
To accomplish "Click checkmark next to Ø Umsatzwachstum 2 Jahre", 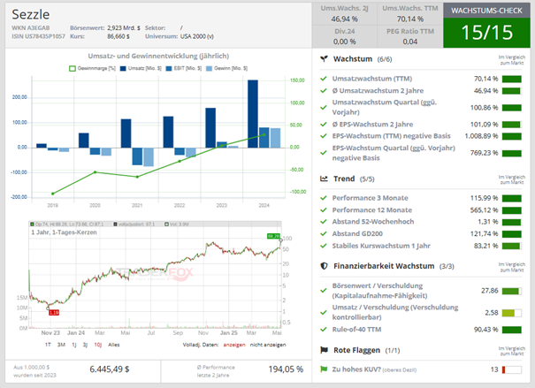I will point(324,91).
